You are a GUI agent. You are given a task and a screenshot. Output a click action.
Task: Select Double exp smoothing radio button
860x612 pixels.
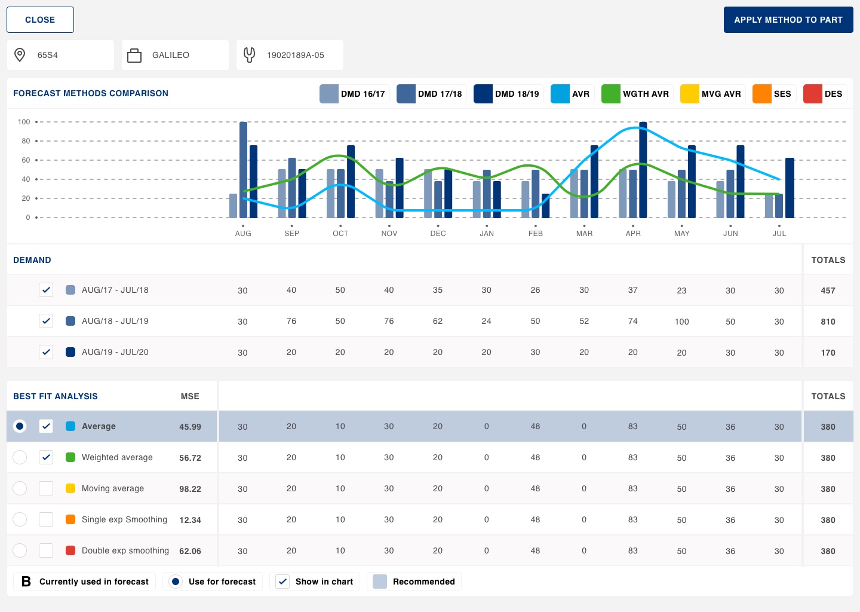click(20, 550)
